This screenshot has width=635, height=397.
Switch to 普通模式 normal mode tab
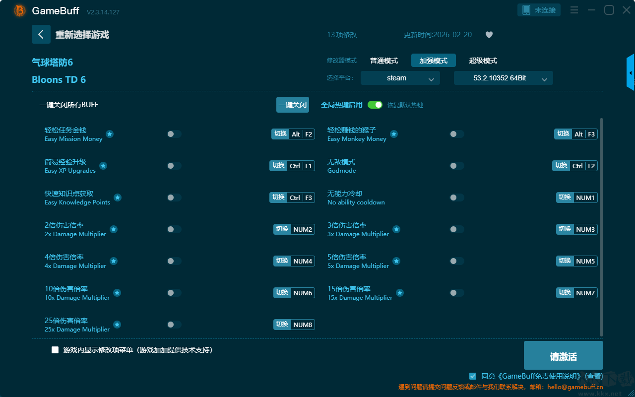(x=383, y=61)
